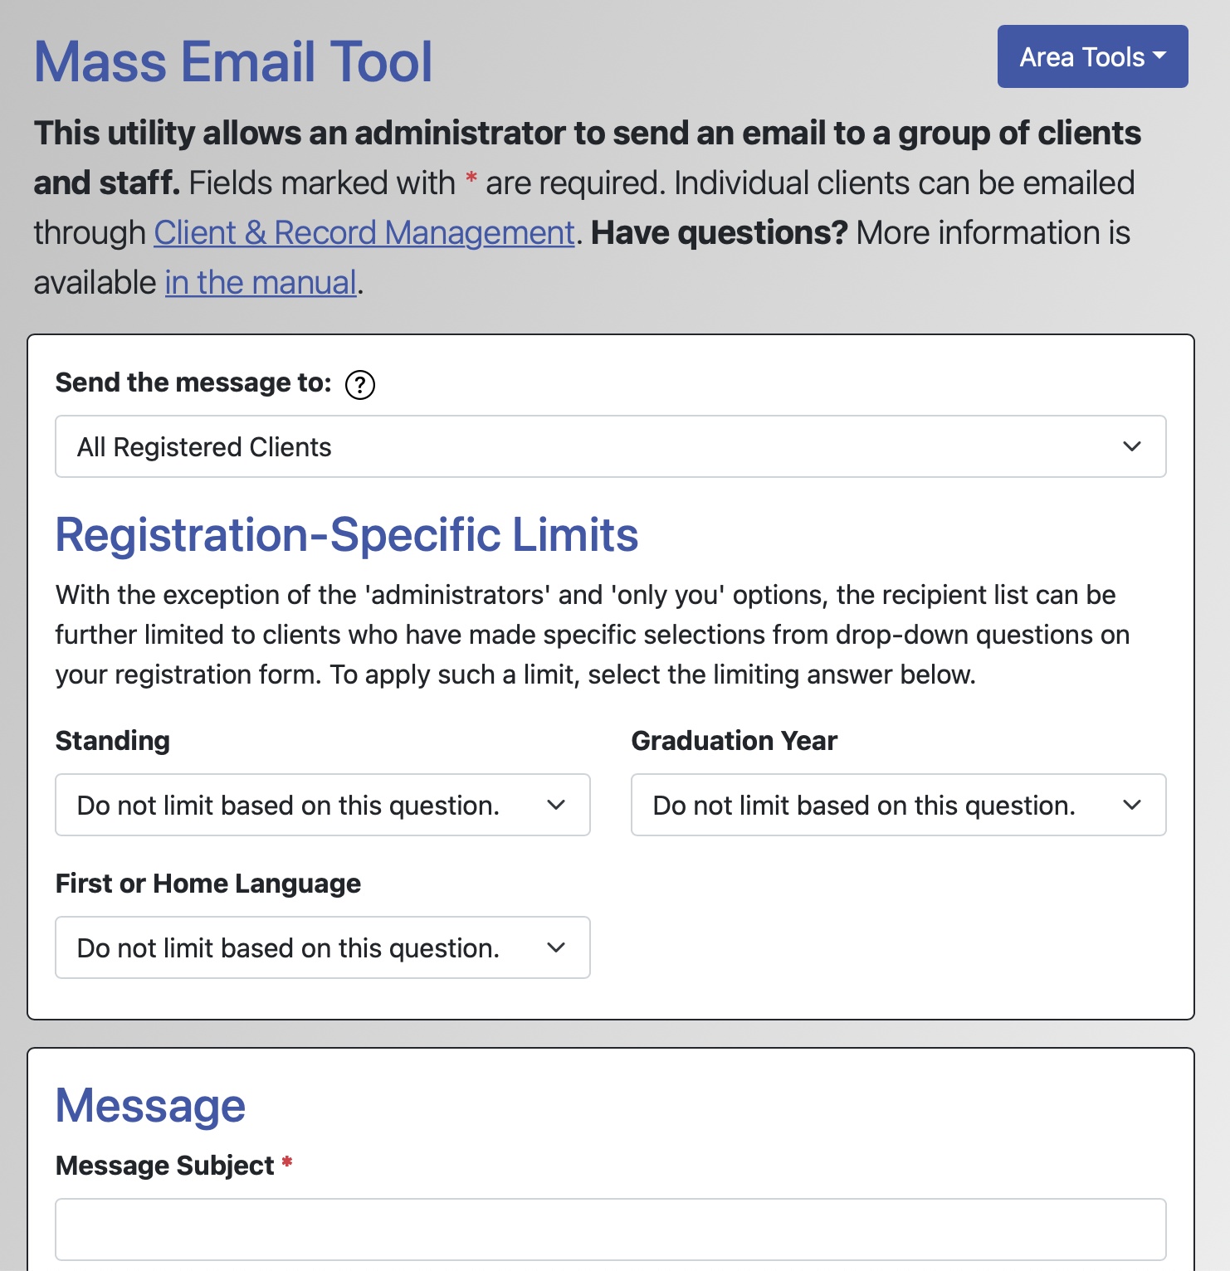Open the First or Home Language dropdown
This screenshot has height=1271, width=1230.
(x=322, y=947)
